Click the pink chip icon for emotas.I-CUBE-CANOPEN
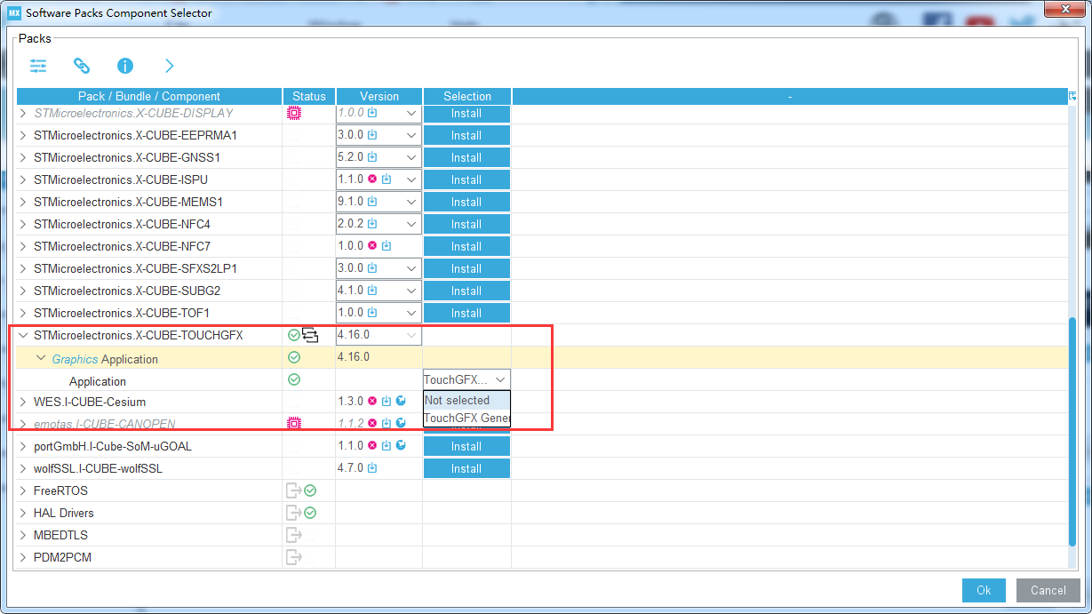Viewport: 1092px width, 614px height. click(x=294, y=424)
